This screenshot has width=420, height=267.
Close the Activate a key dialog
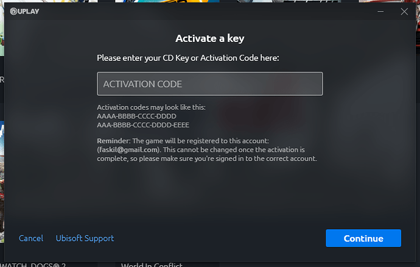tap(404, 12)
